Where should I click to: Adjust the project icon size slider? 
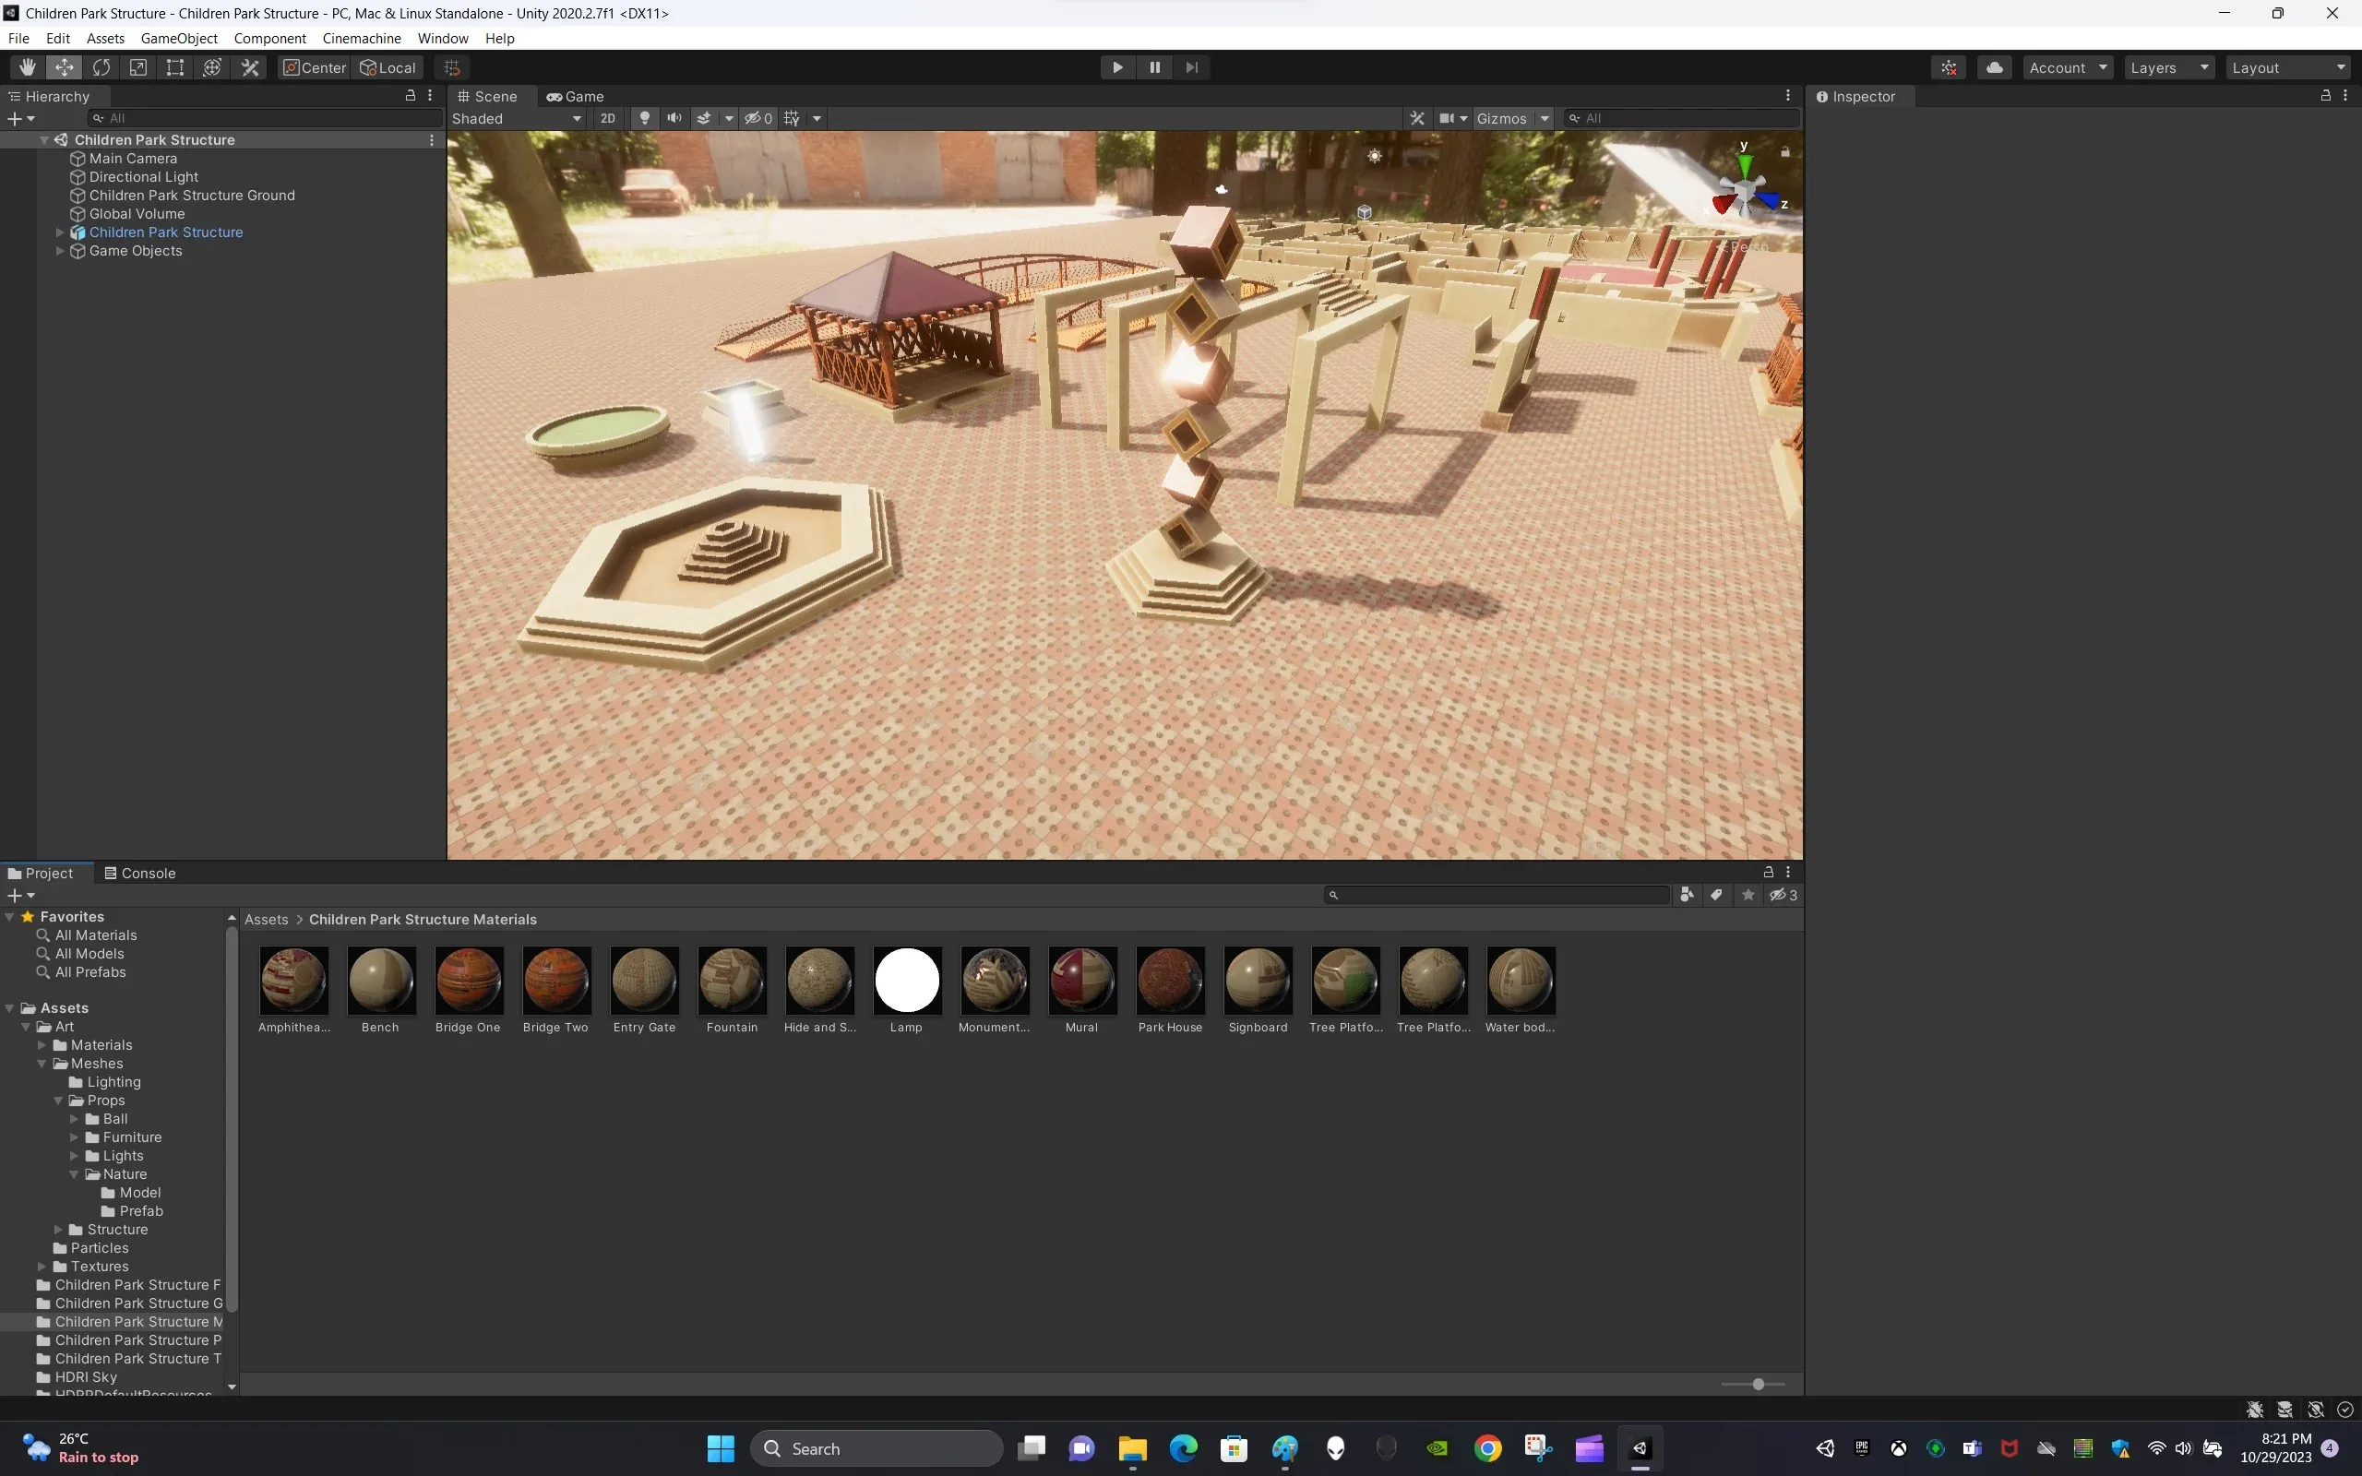1758,1385
